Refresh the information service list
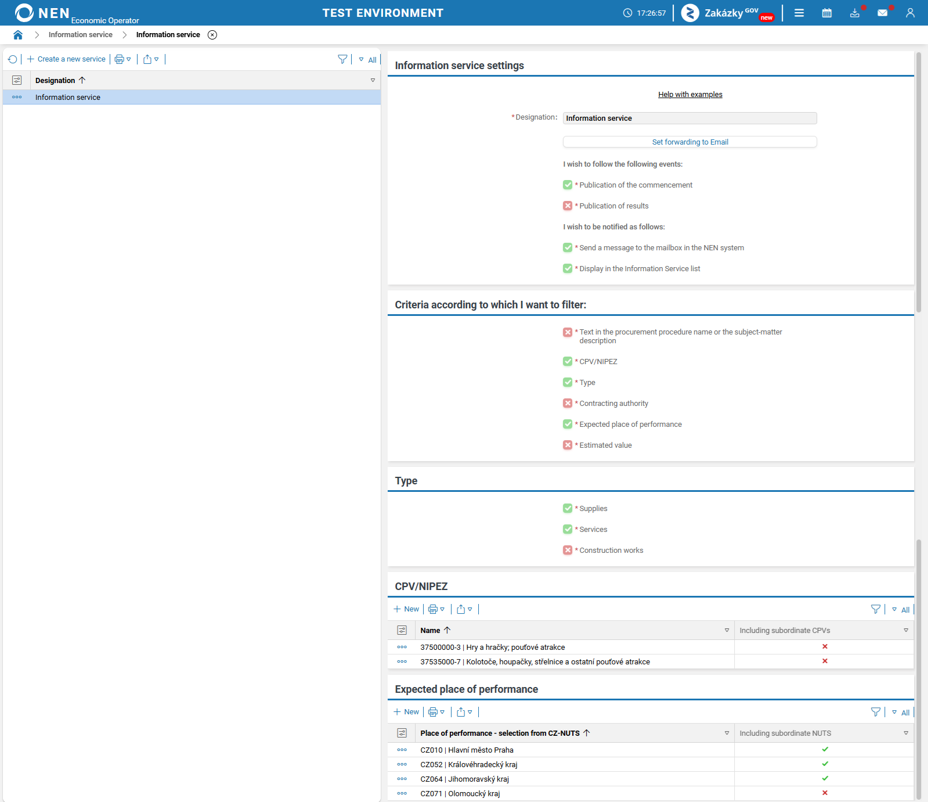Viewport: 928px width, 802px height. 13,59
